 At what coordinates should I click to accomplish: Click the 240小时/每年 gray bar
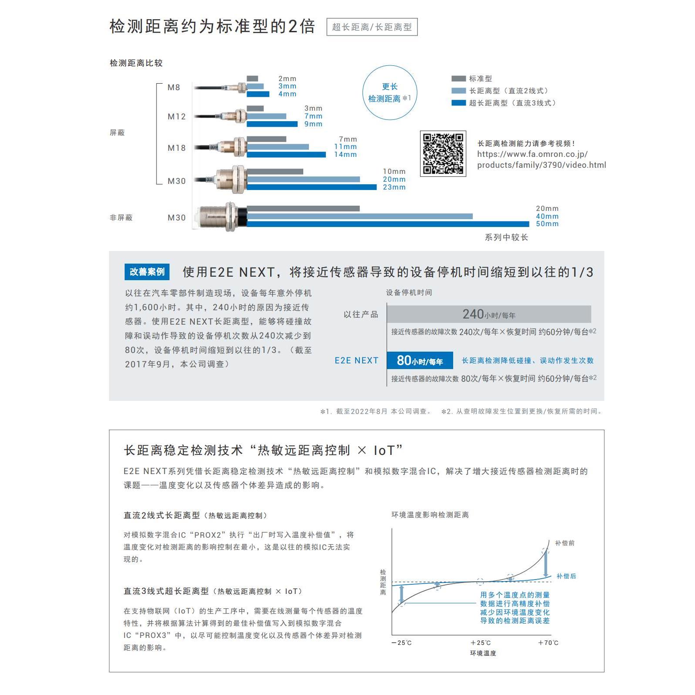tap(489, 314)
